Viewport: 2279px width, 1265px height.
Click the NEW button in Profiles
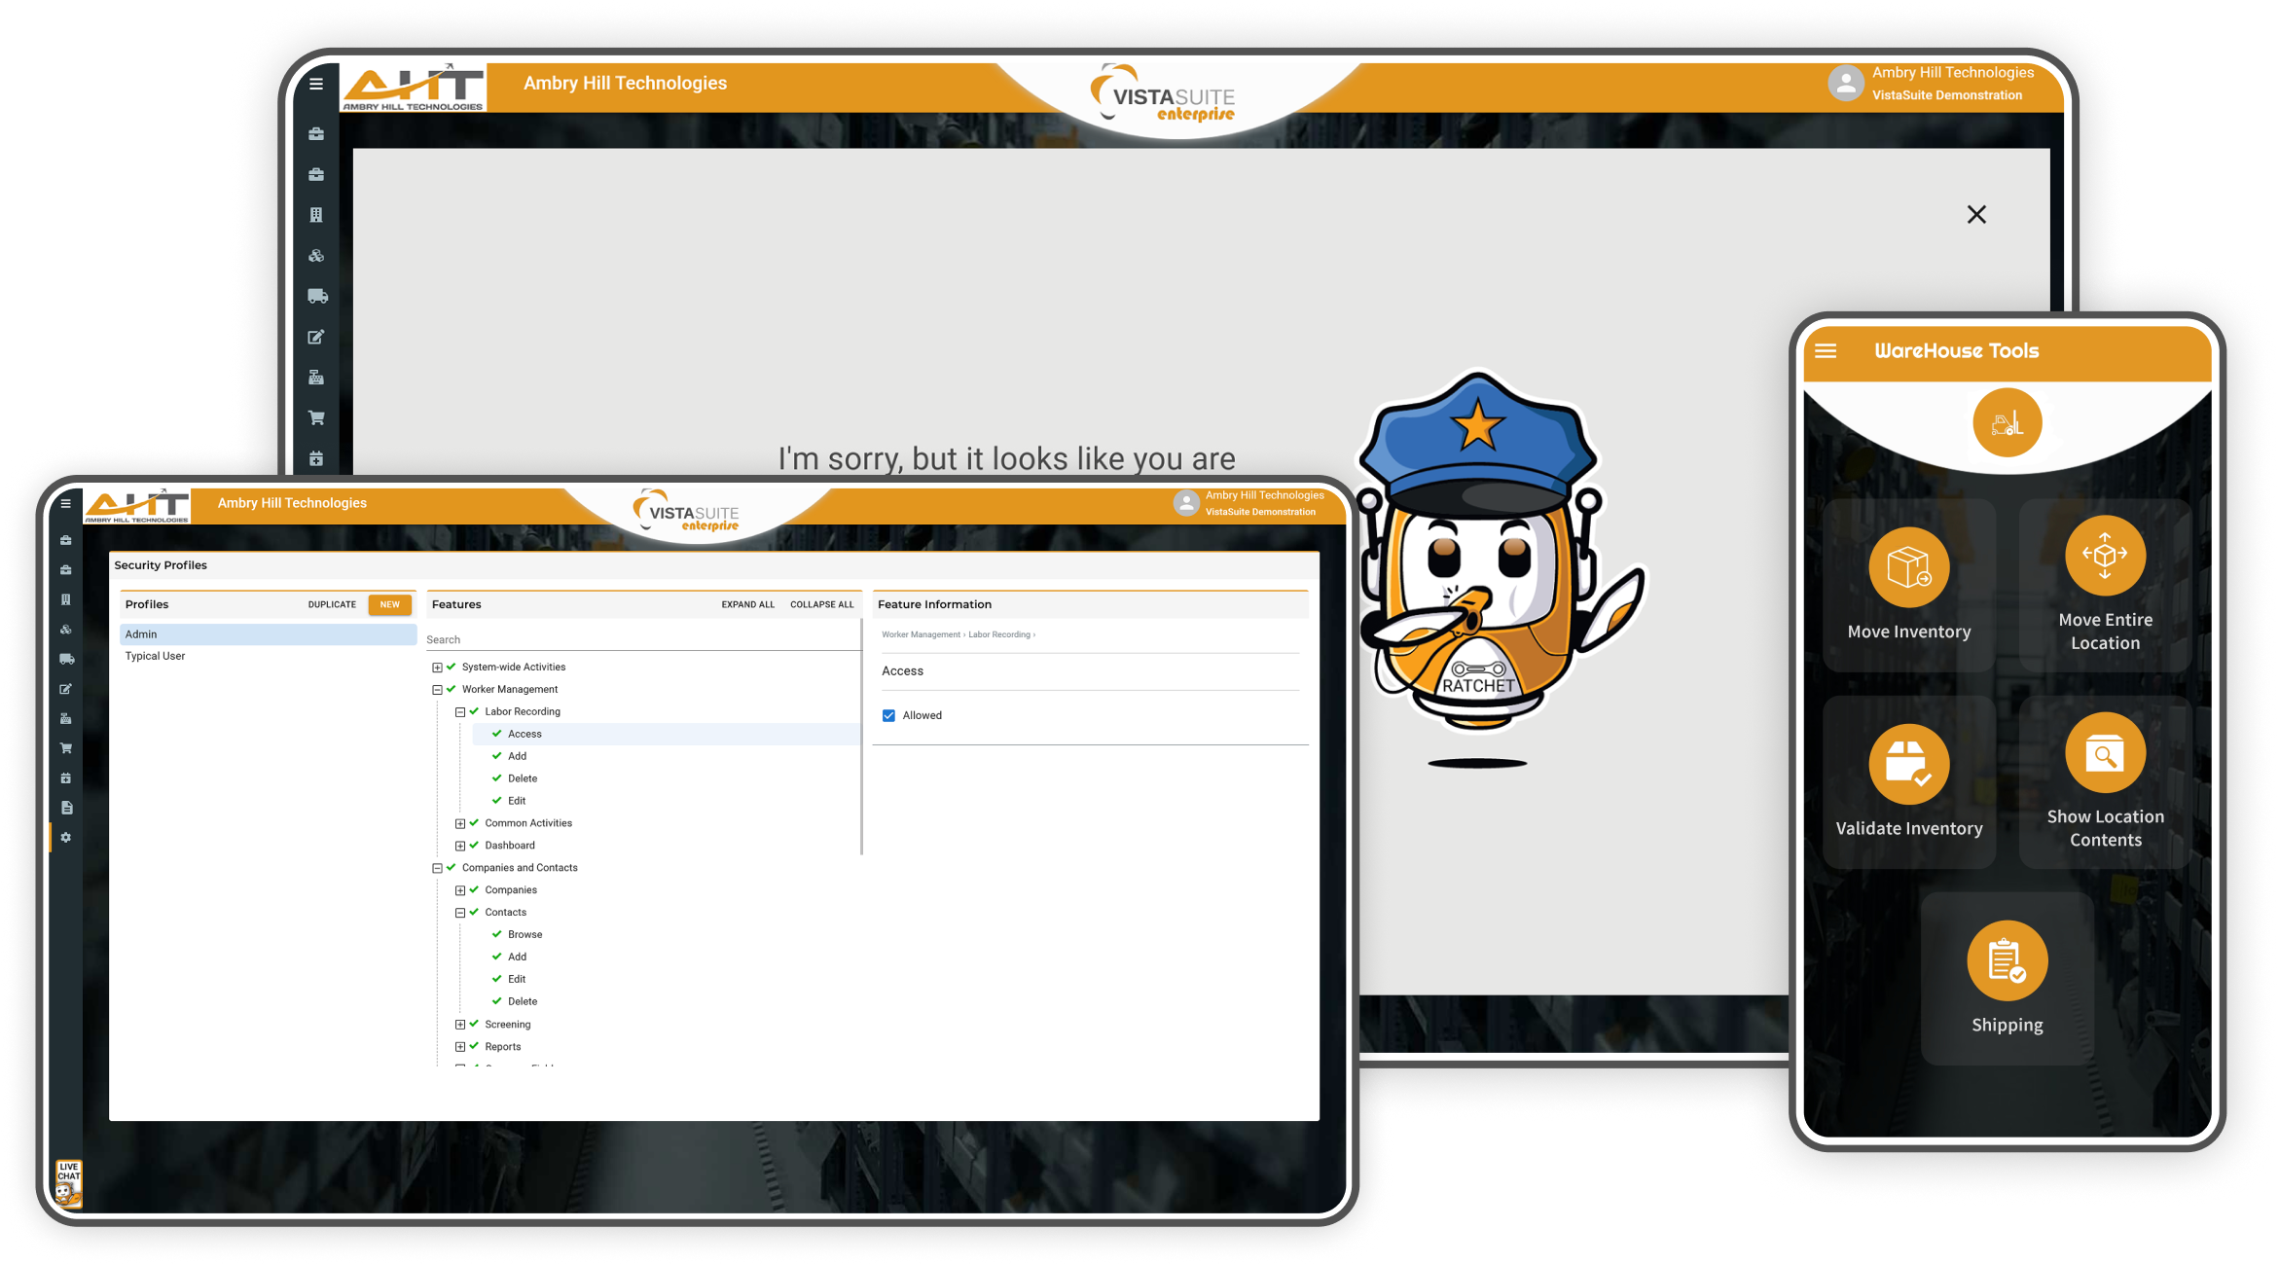pos(389,604)
